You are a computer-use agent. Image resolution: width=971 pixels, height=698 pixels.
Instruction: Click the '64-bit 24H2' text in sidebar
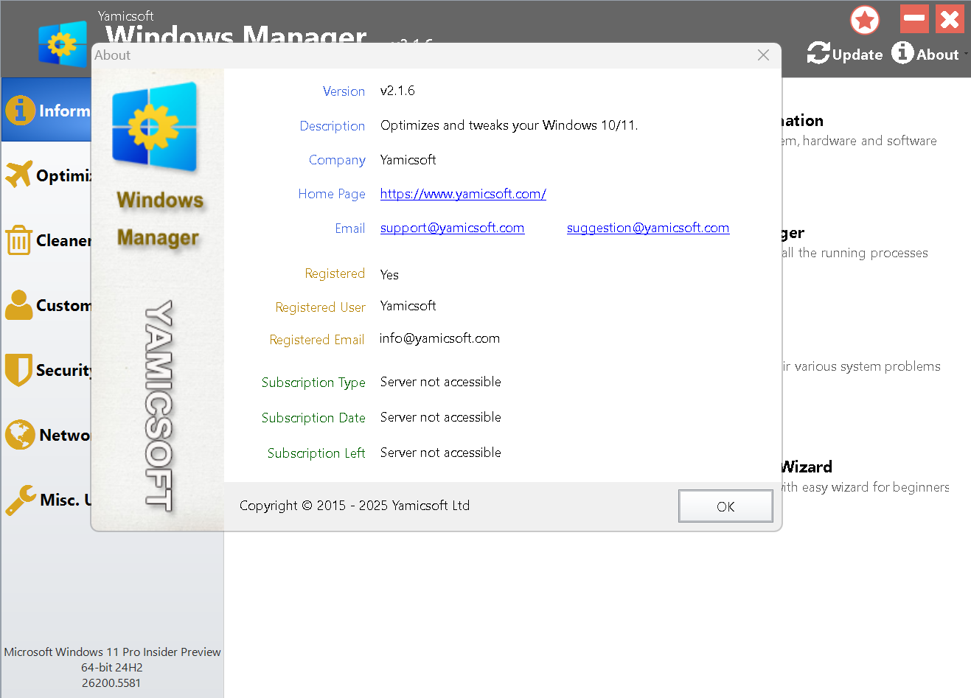click(x=112, y=667)
